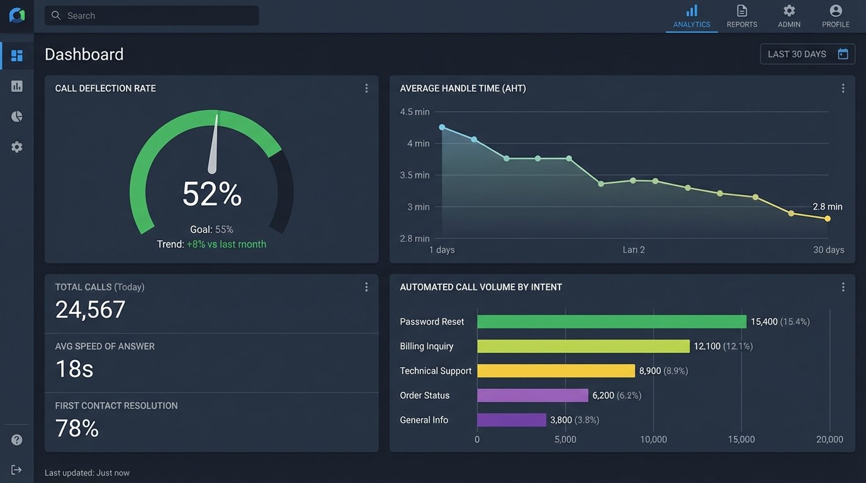Click the help question mark icon
The image size is (866, 483).
pos(17,440)
